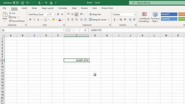Center text horizontally
185x104 pixels.
tap(72, 20)
